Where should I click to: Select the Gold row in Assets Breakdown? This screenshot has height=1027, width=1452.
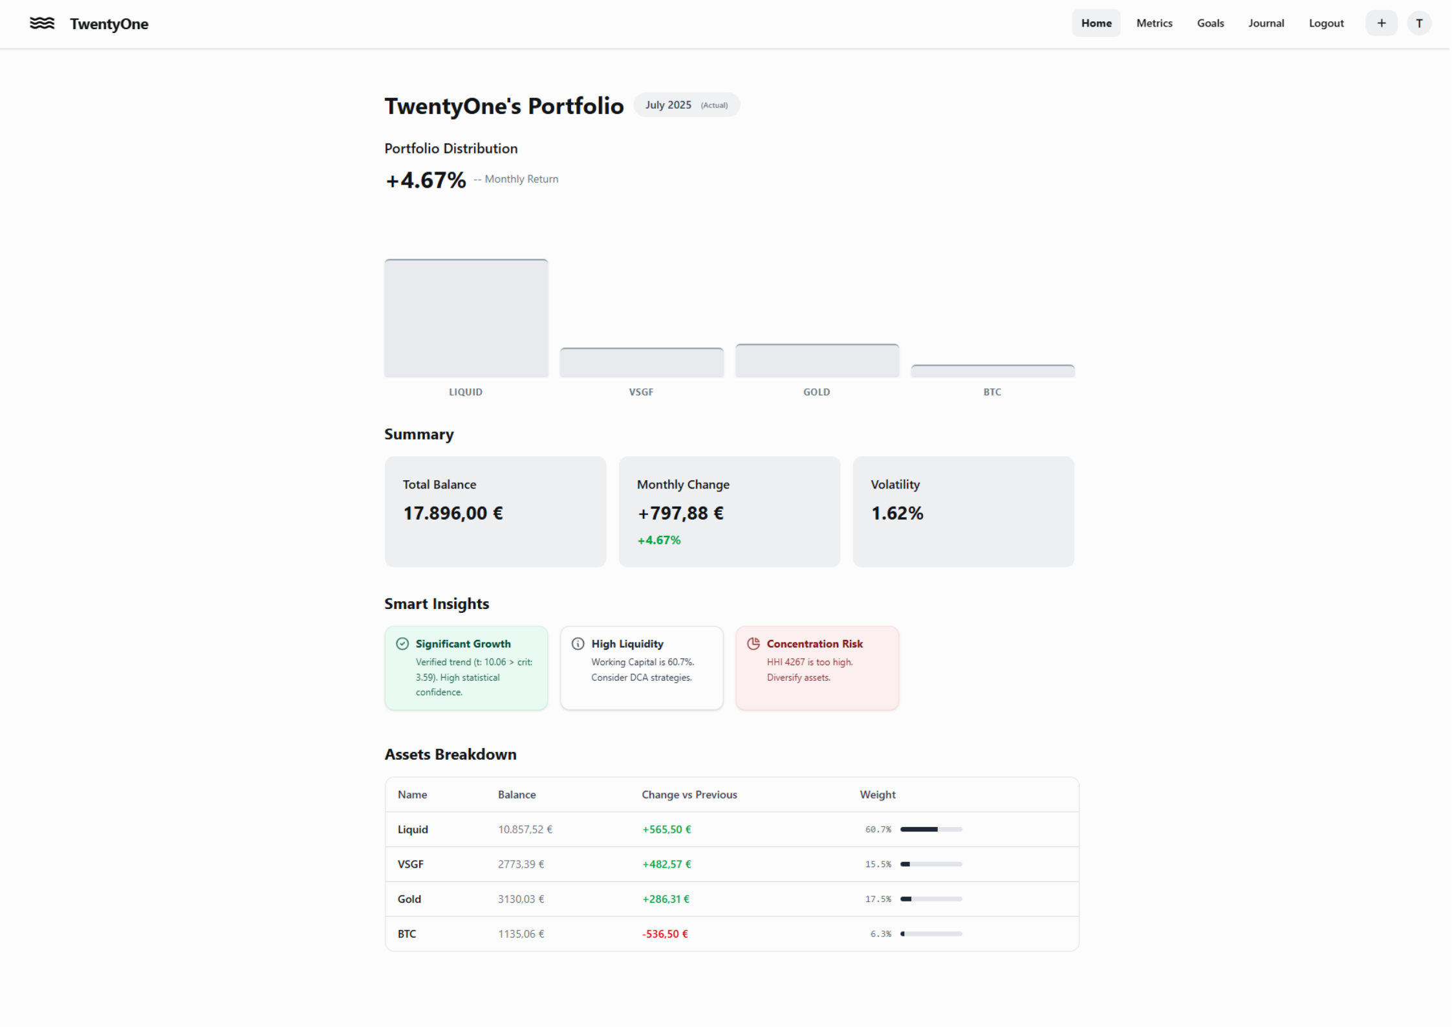(x=731, y=898)
